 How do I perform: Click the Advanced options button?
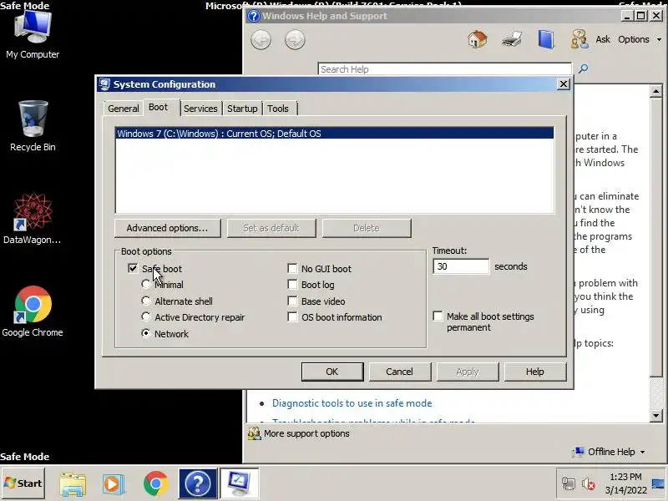pos(168,228)
